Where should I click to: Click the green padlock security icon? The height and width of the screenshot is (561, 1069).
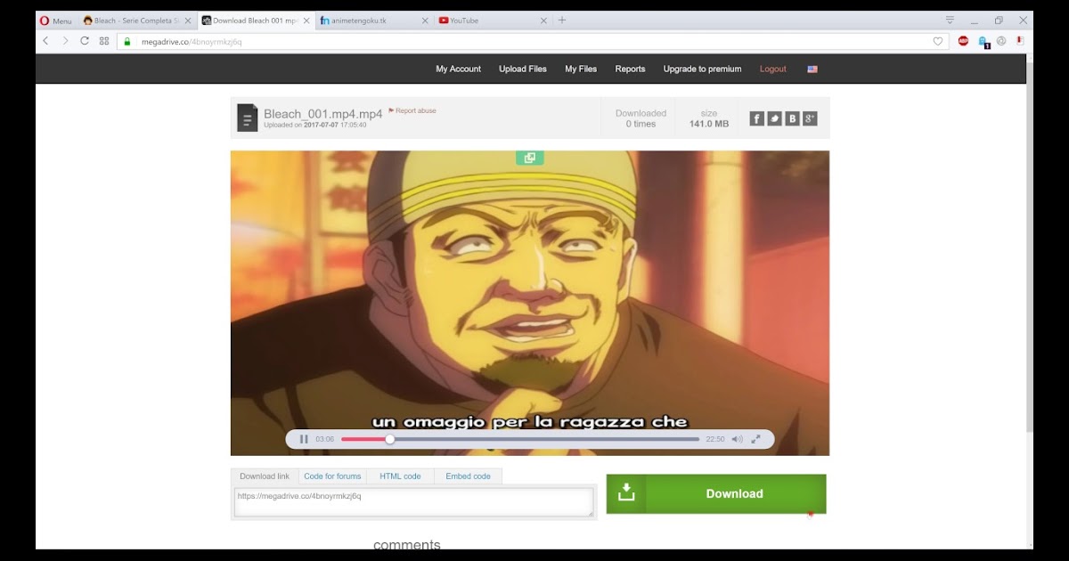coord(127,41)
